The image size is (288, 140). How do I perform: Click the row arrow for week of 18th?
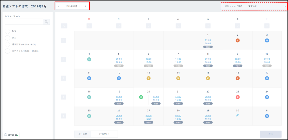click(64, 97)
